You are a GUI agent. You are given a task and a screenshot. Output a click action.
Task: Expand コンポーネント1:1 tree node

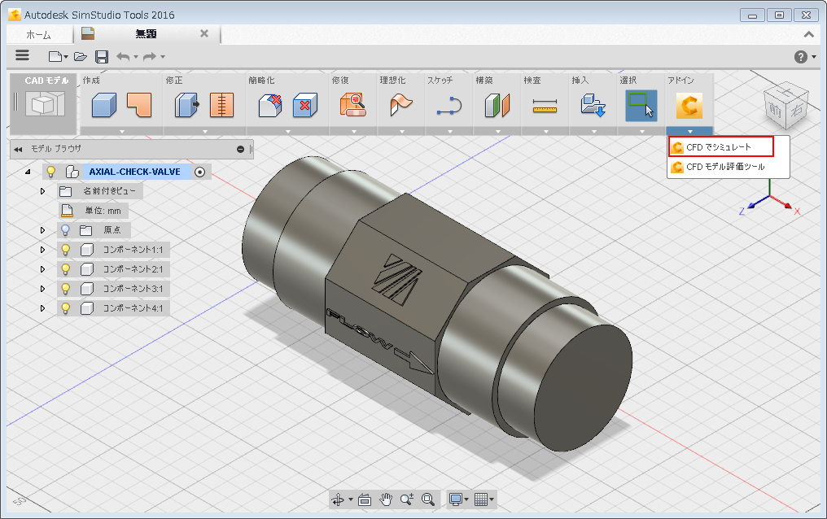click(42, 250)
